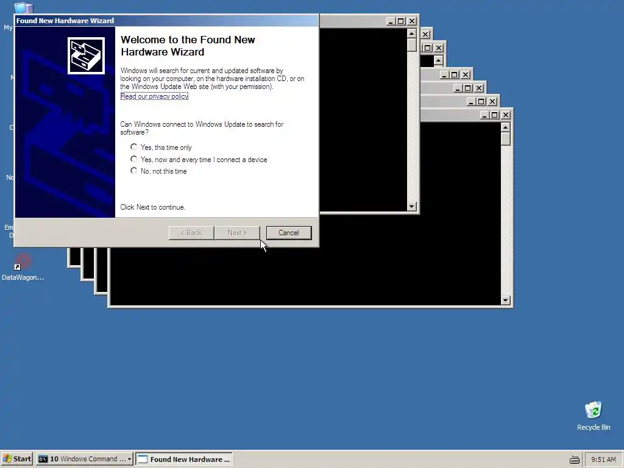624x468 pixels.
Task: Click the Back button in the wizard
Action: [x=191, y=233]
